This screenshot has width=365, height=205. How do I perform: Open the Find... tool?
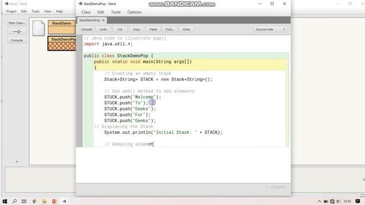pyautogui.click(x=169, y=30)
